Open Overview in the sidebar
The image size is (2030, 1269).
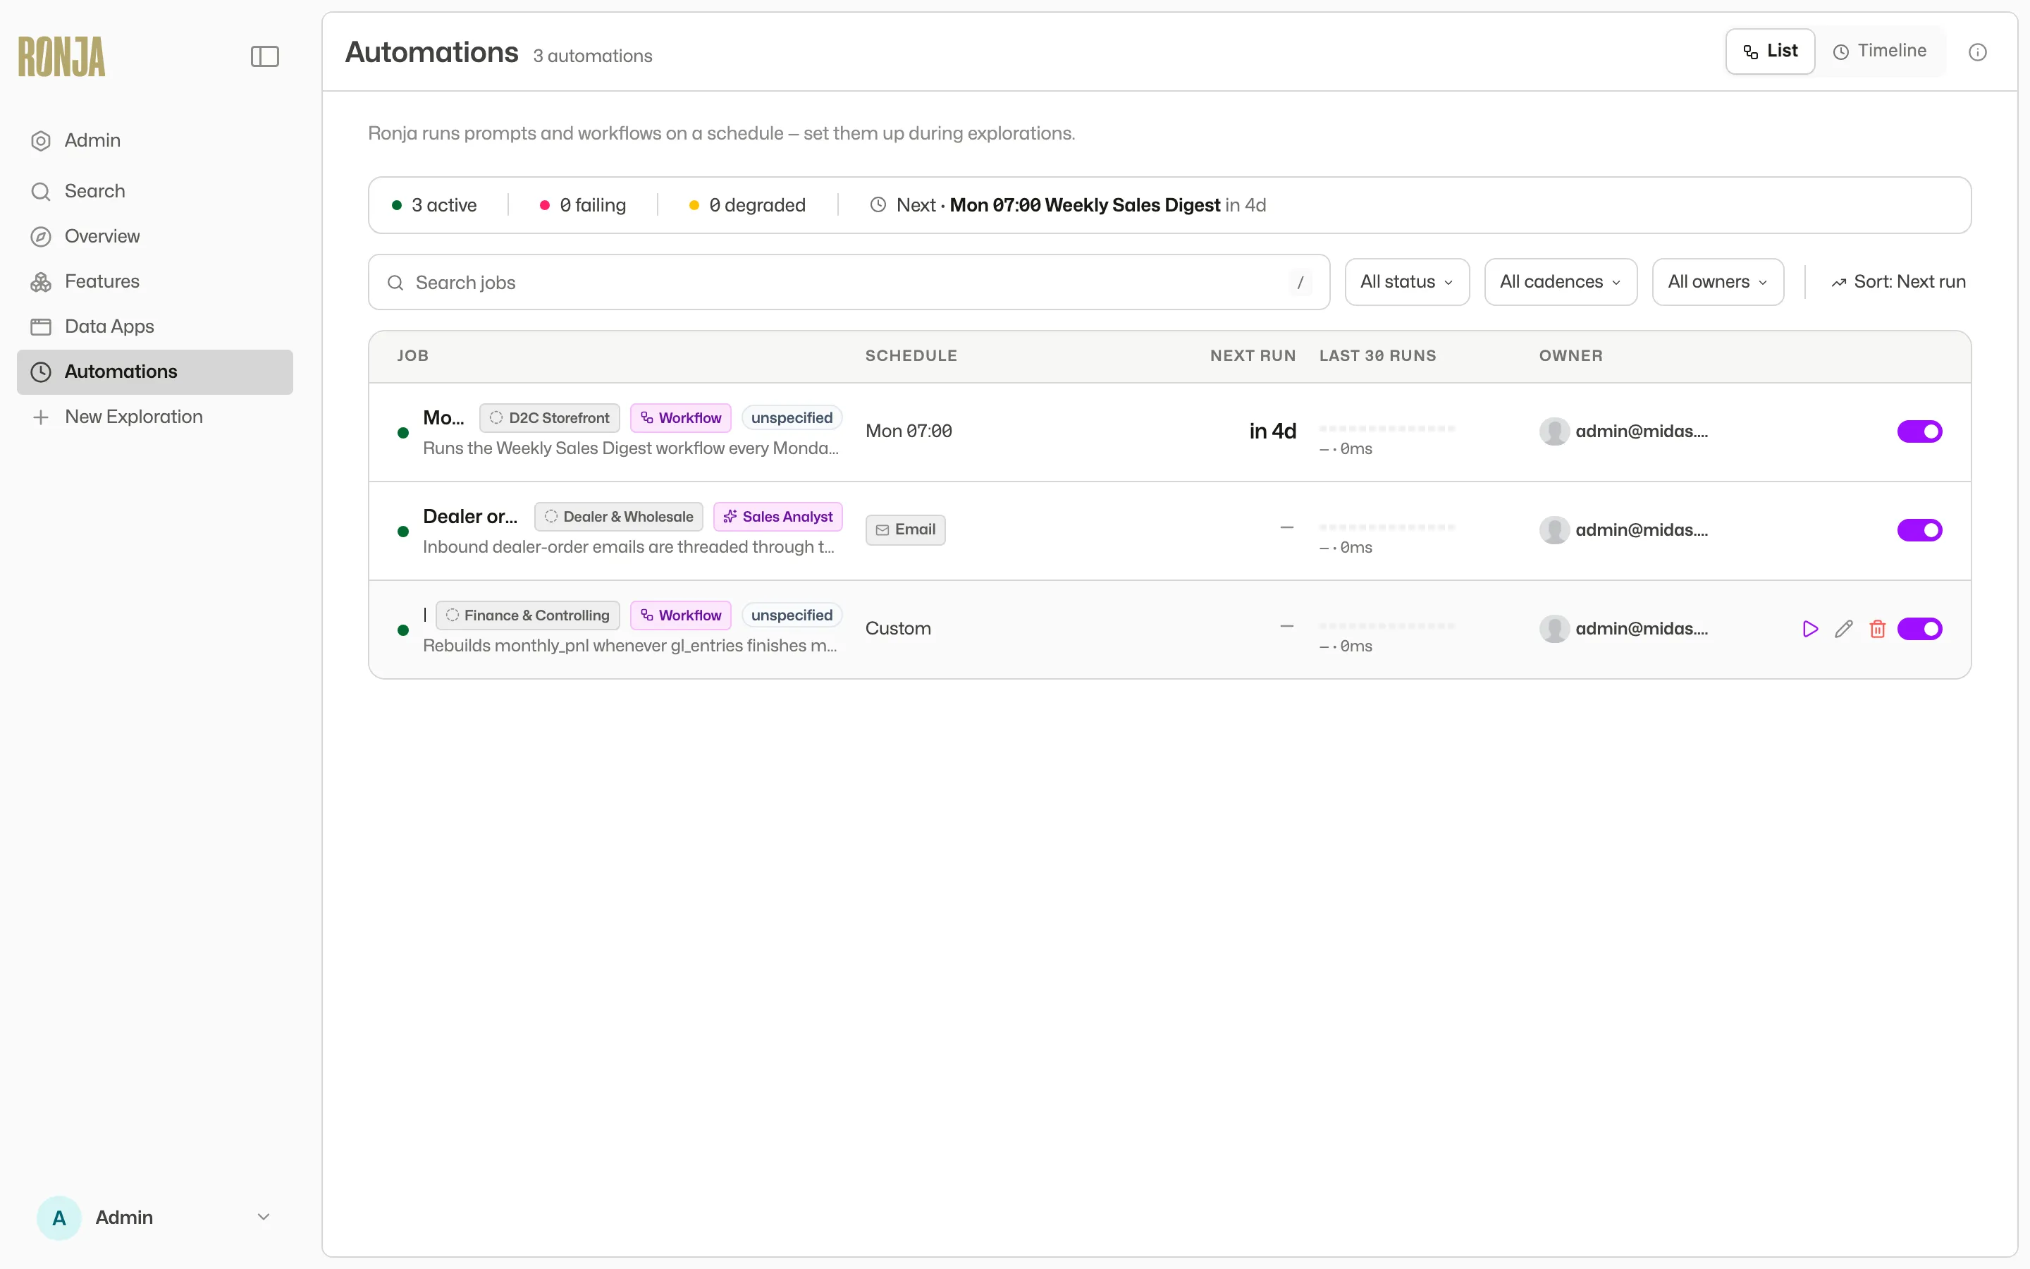click(154, 237)
